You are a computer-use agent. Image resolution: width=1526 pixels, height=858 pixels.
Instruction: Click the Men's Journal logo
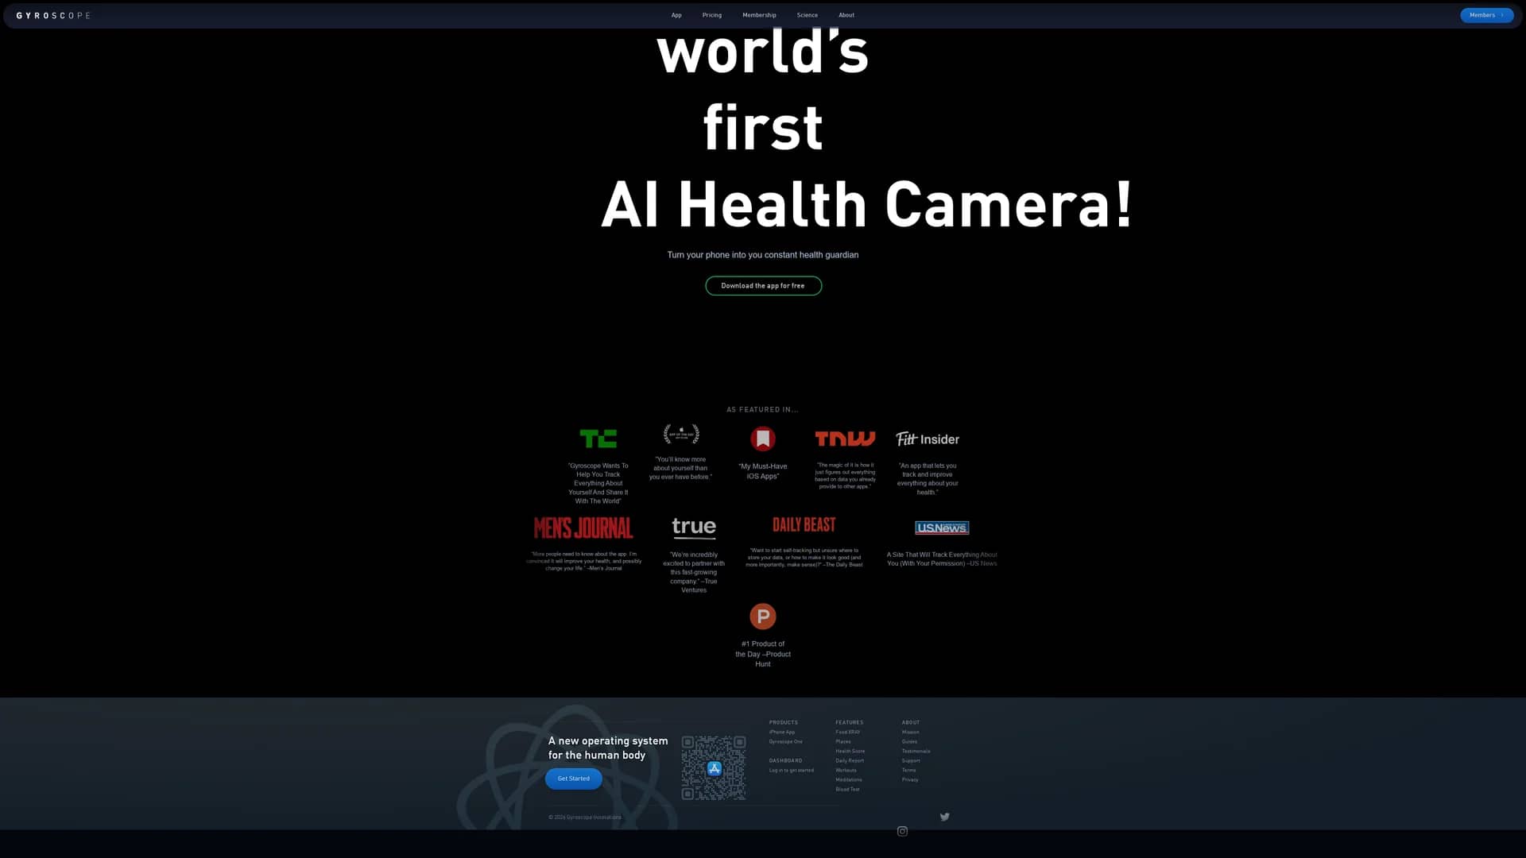pyautogui.click(x=583, y=528)
